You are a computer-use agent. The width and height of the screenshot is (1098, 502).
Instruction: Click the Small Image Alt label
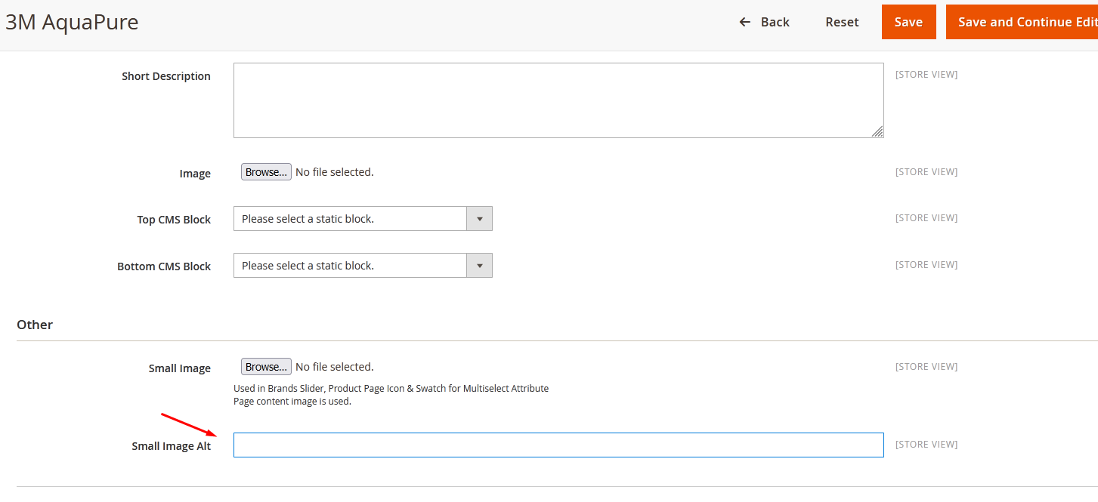point(172,446)
